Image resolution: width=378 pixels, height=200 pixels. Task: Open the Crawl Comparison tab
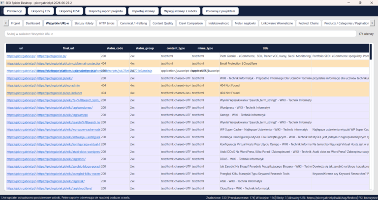click(x=190, y=24)
